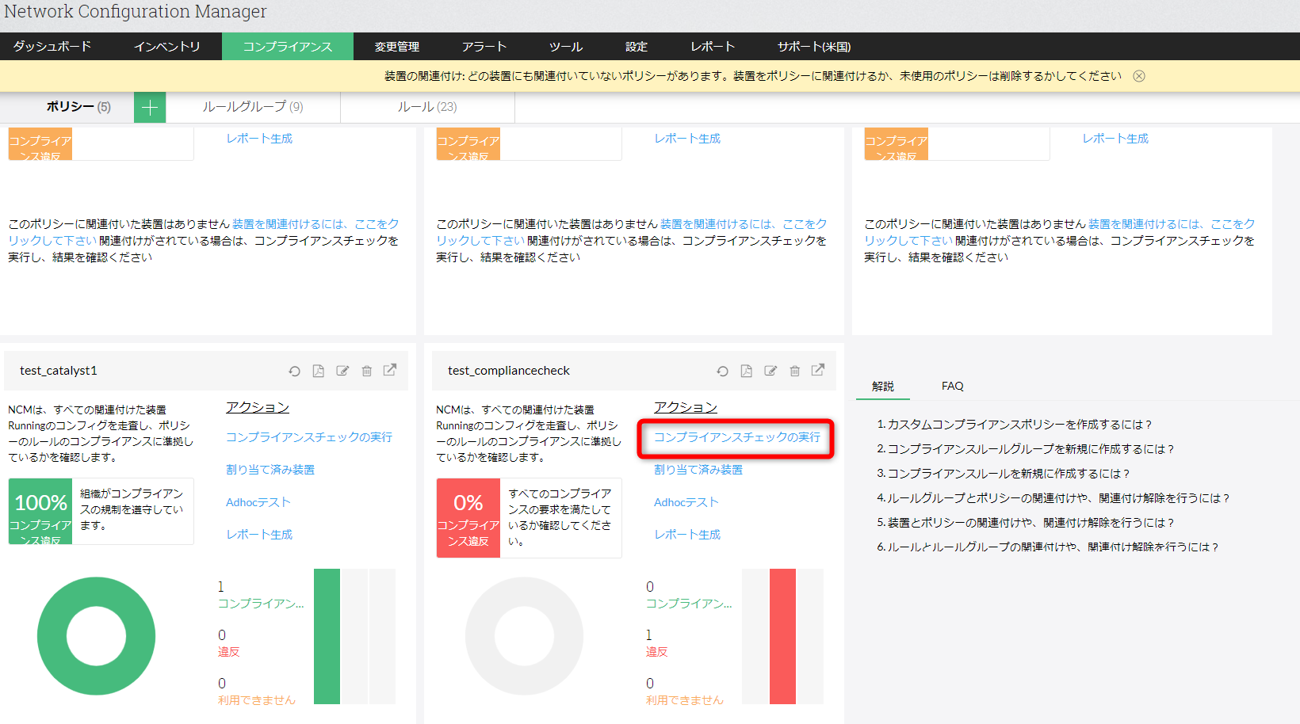This screenshot has height=724, width=1300.
Task: Click the test_catalyst1 policy title
Action: click(x=59, y=371)
